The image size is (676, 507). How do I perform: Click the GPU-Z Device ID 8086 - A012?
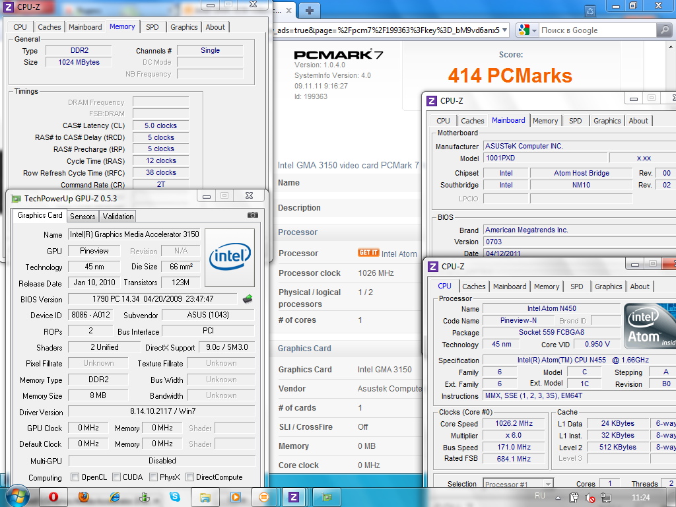[x=90, y=315]
